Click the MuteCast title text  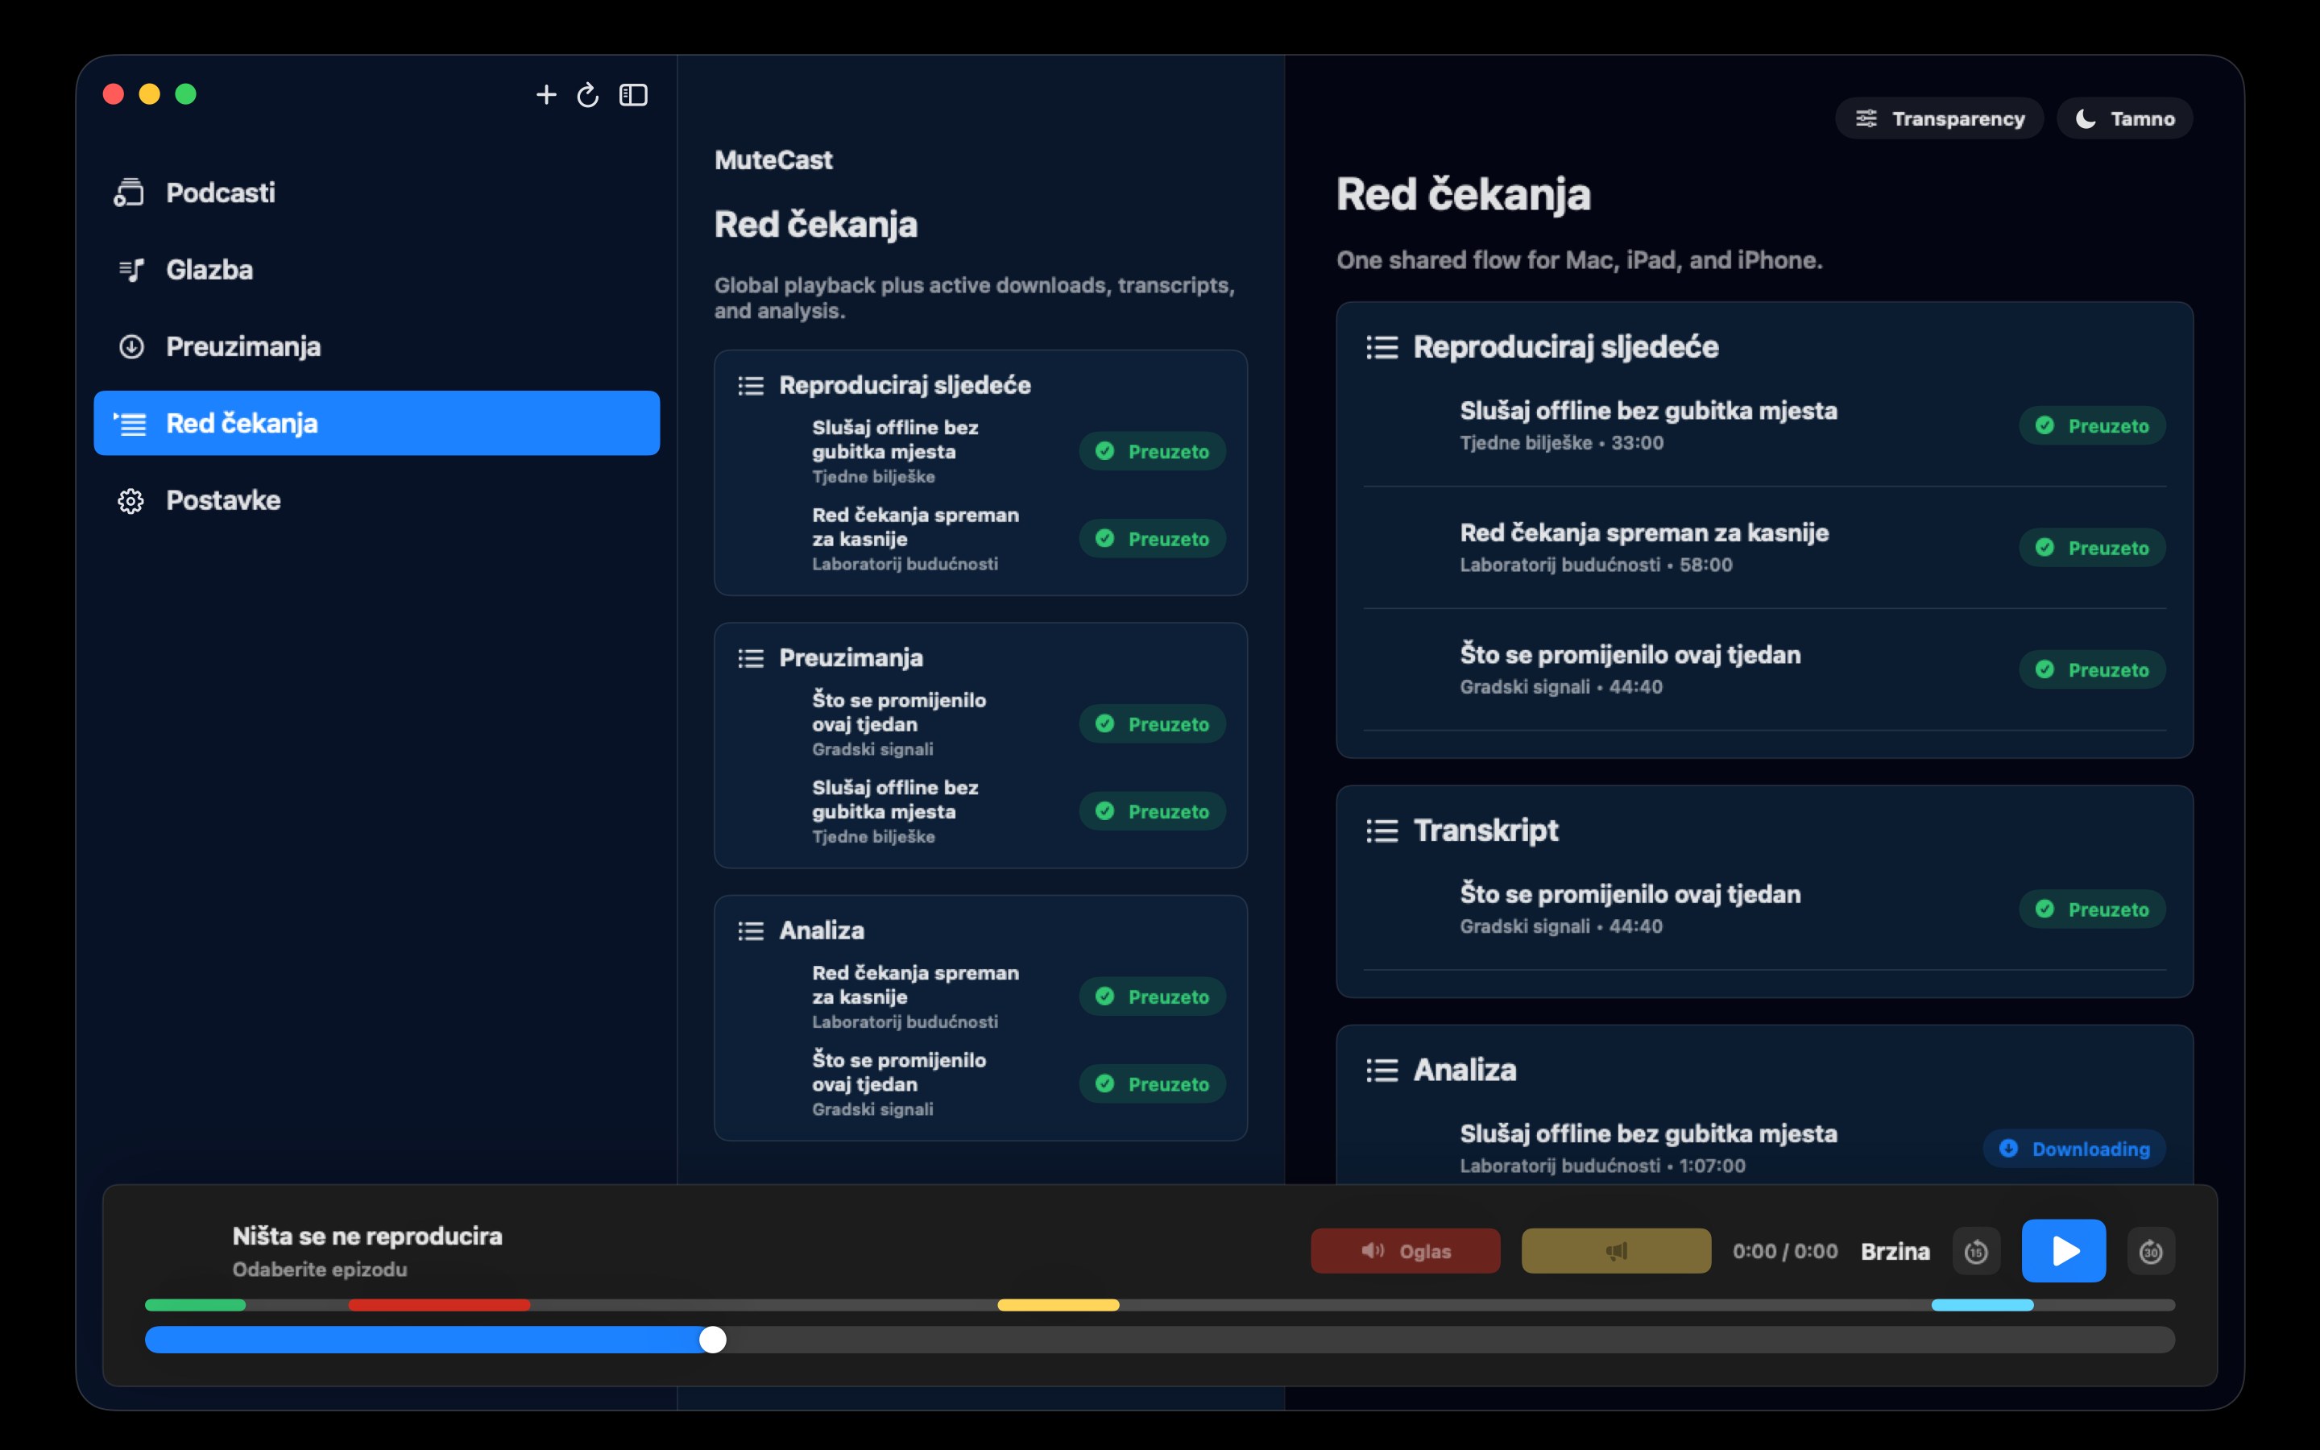[x=773, y=160]
